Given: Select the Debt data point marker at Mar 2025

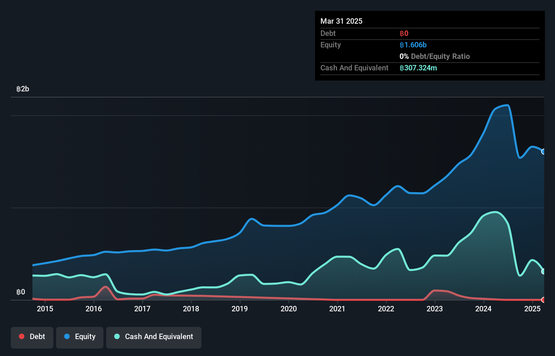Looking at the screenshot, I should (x=544, y=300).
